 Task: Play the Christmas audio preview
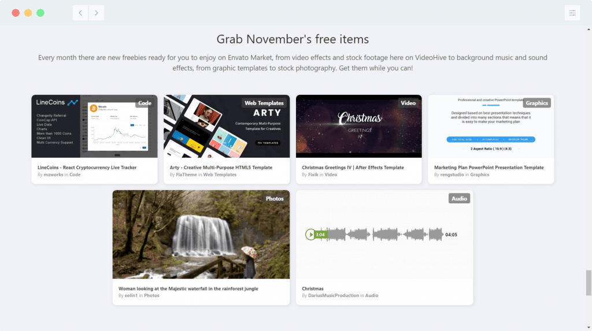[310, 235]
